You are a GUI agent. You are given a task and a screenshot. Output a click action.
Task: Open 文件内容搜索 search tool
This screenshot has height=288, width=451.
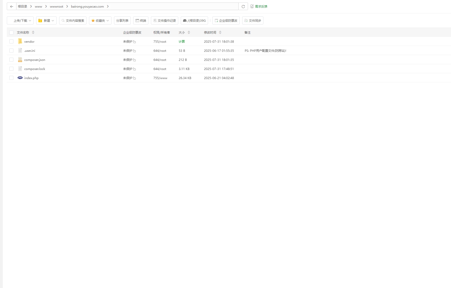click(73, 20)
